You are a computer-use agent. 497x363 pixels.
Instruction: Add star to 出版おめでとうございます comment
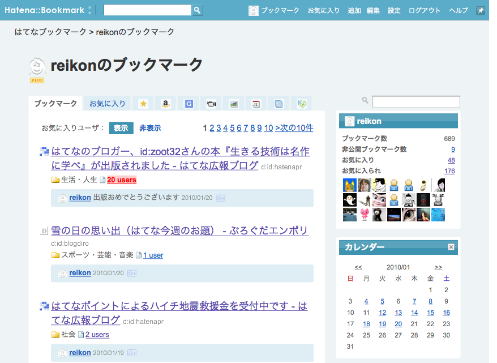(x=220, y=198)
